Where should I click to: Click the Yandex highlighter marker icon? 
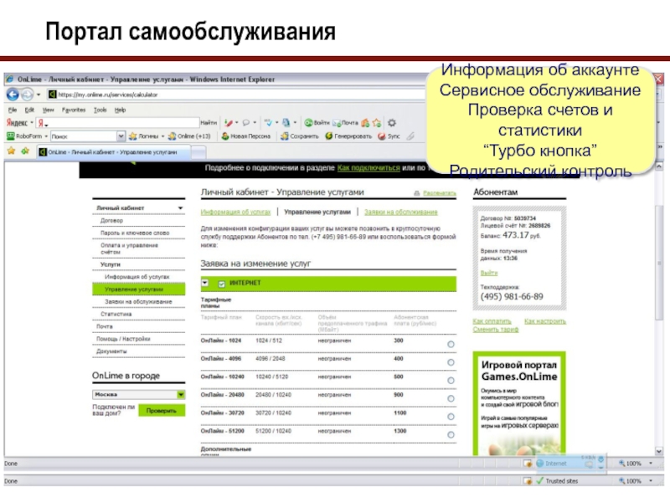[x=229, y=123]
